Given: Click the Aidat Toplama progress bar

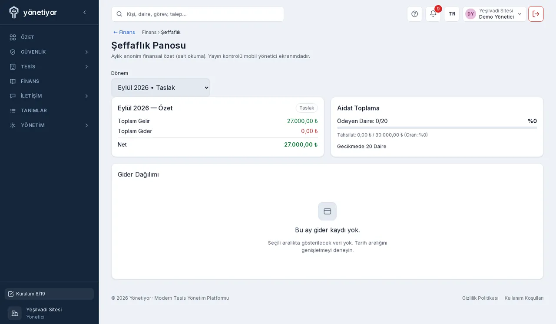Looking at the screenshot, I should point(437,128).
